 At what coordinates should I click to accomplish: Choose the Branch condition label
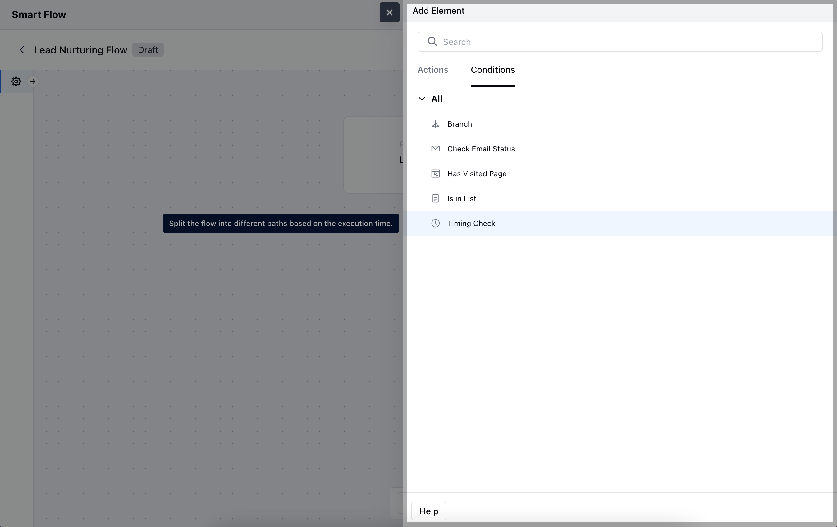[x=460, y=124]
